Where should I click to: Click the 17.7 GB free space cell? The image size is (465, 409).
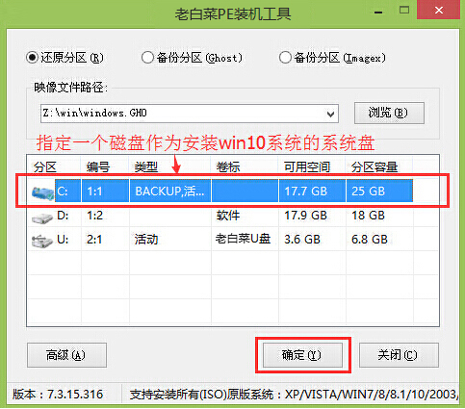pyautogui.click(x=312, y=192)
